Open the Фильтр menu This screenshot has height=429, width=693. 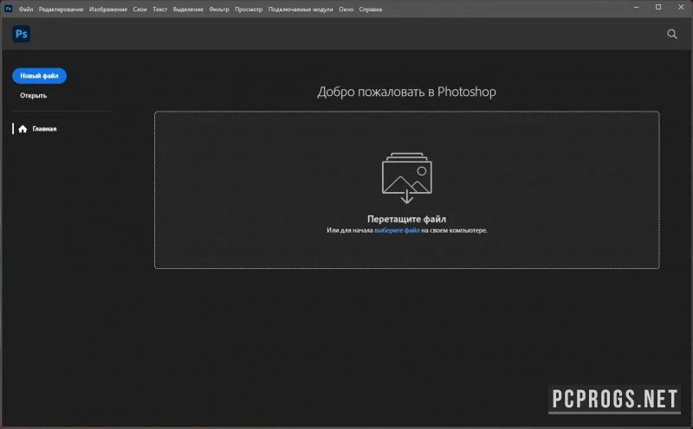pyautogui.click(x=219, y=9)
